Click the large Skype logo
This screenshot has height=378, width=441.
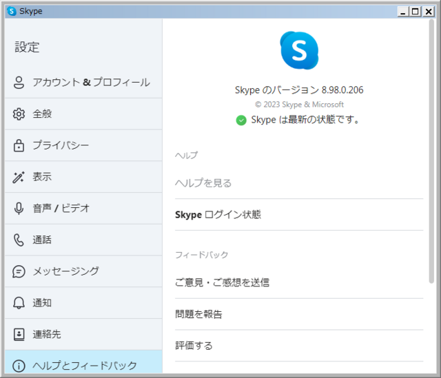tap(299, 50)
